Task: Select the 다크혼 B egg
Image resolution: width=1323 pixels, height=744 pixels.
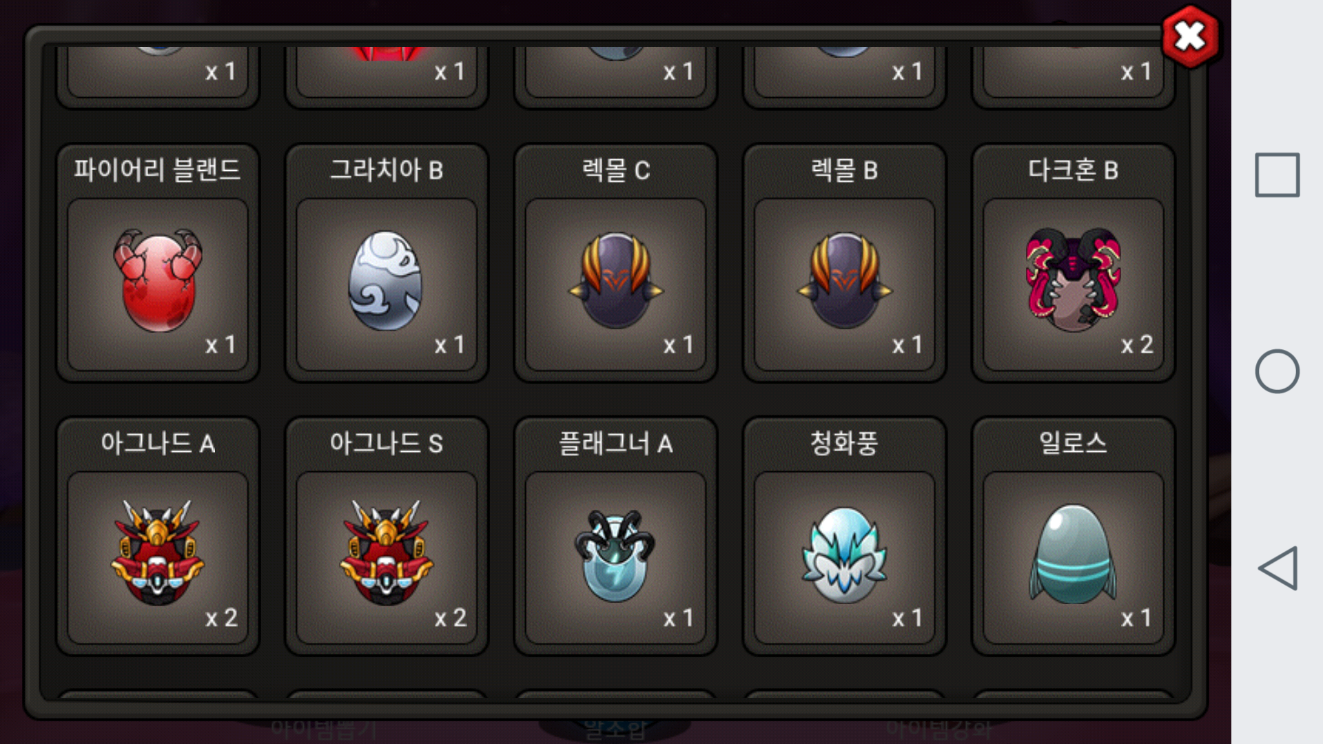Action: 1073,280
